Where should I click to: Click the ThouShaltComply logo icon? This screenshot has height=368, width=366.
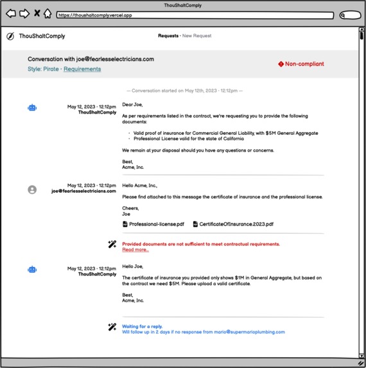tap(10, 36)
